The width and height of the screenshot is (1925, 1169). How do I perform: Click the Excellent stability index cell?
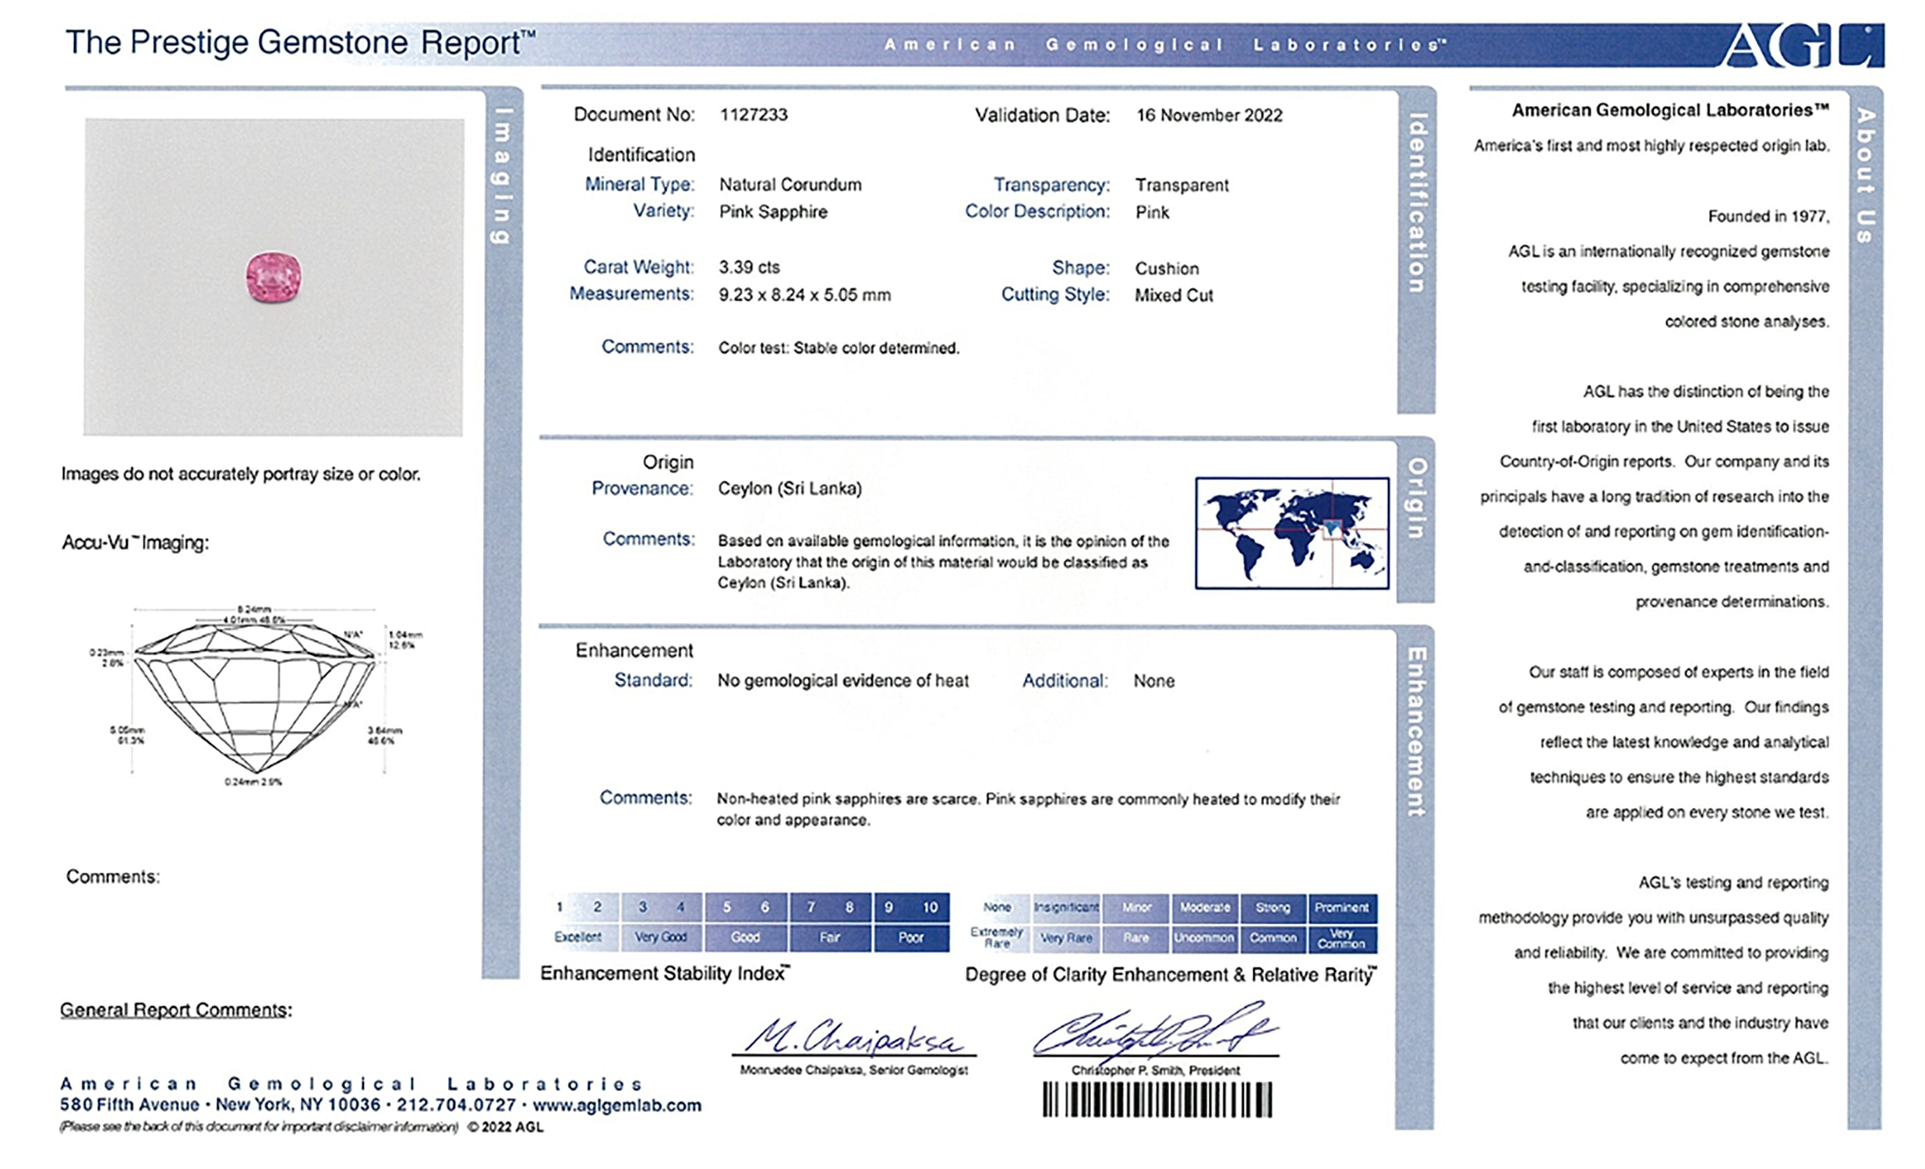point(578,937)
